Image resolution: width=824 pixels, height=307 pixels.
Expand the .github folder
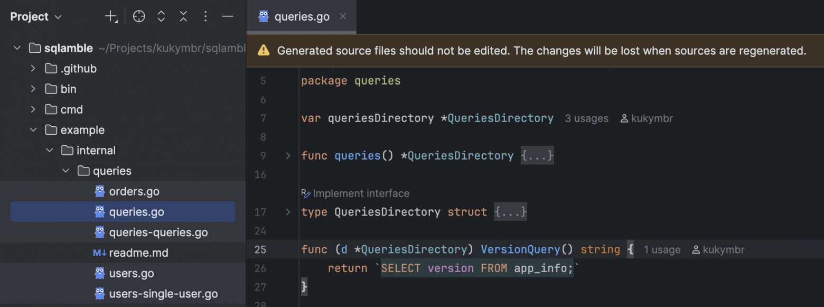33,69
